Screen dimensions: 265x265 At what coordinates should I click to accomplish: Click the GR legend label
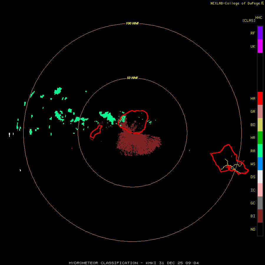pos(253,112)
